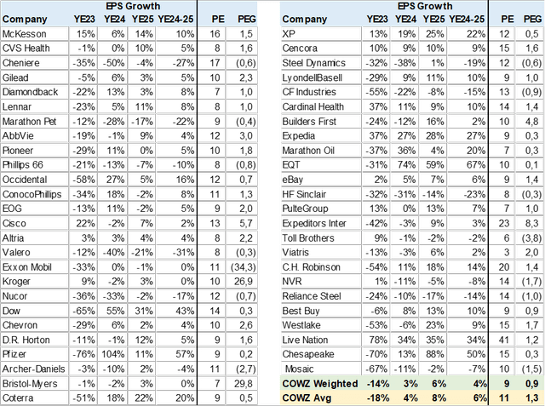Click Pfizer YE24 growth 104%

tap(112, 354)
